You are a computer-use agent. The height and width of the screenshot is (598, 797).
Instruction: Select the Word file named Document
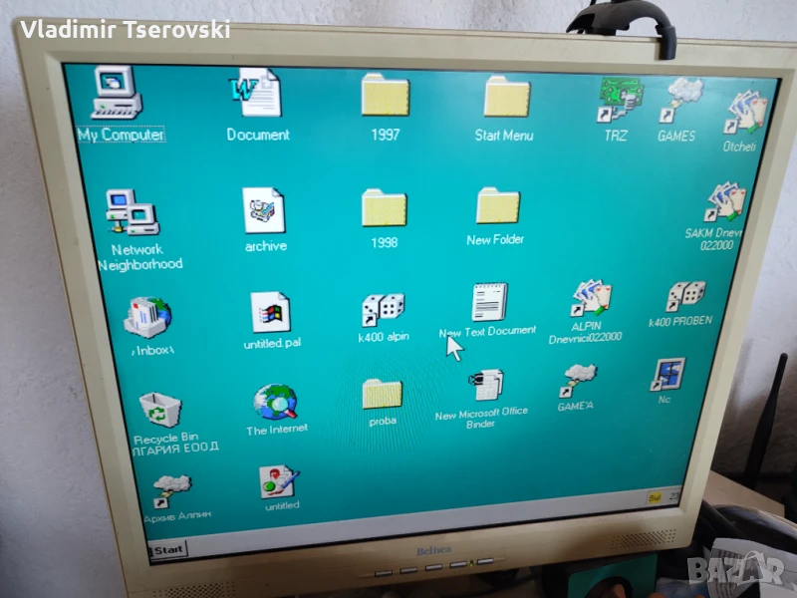[256, 95]
